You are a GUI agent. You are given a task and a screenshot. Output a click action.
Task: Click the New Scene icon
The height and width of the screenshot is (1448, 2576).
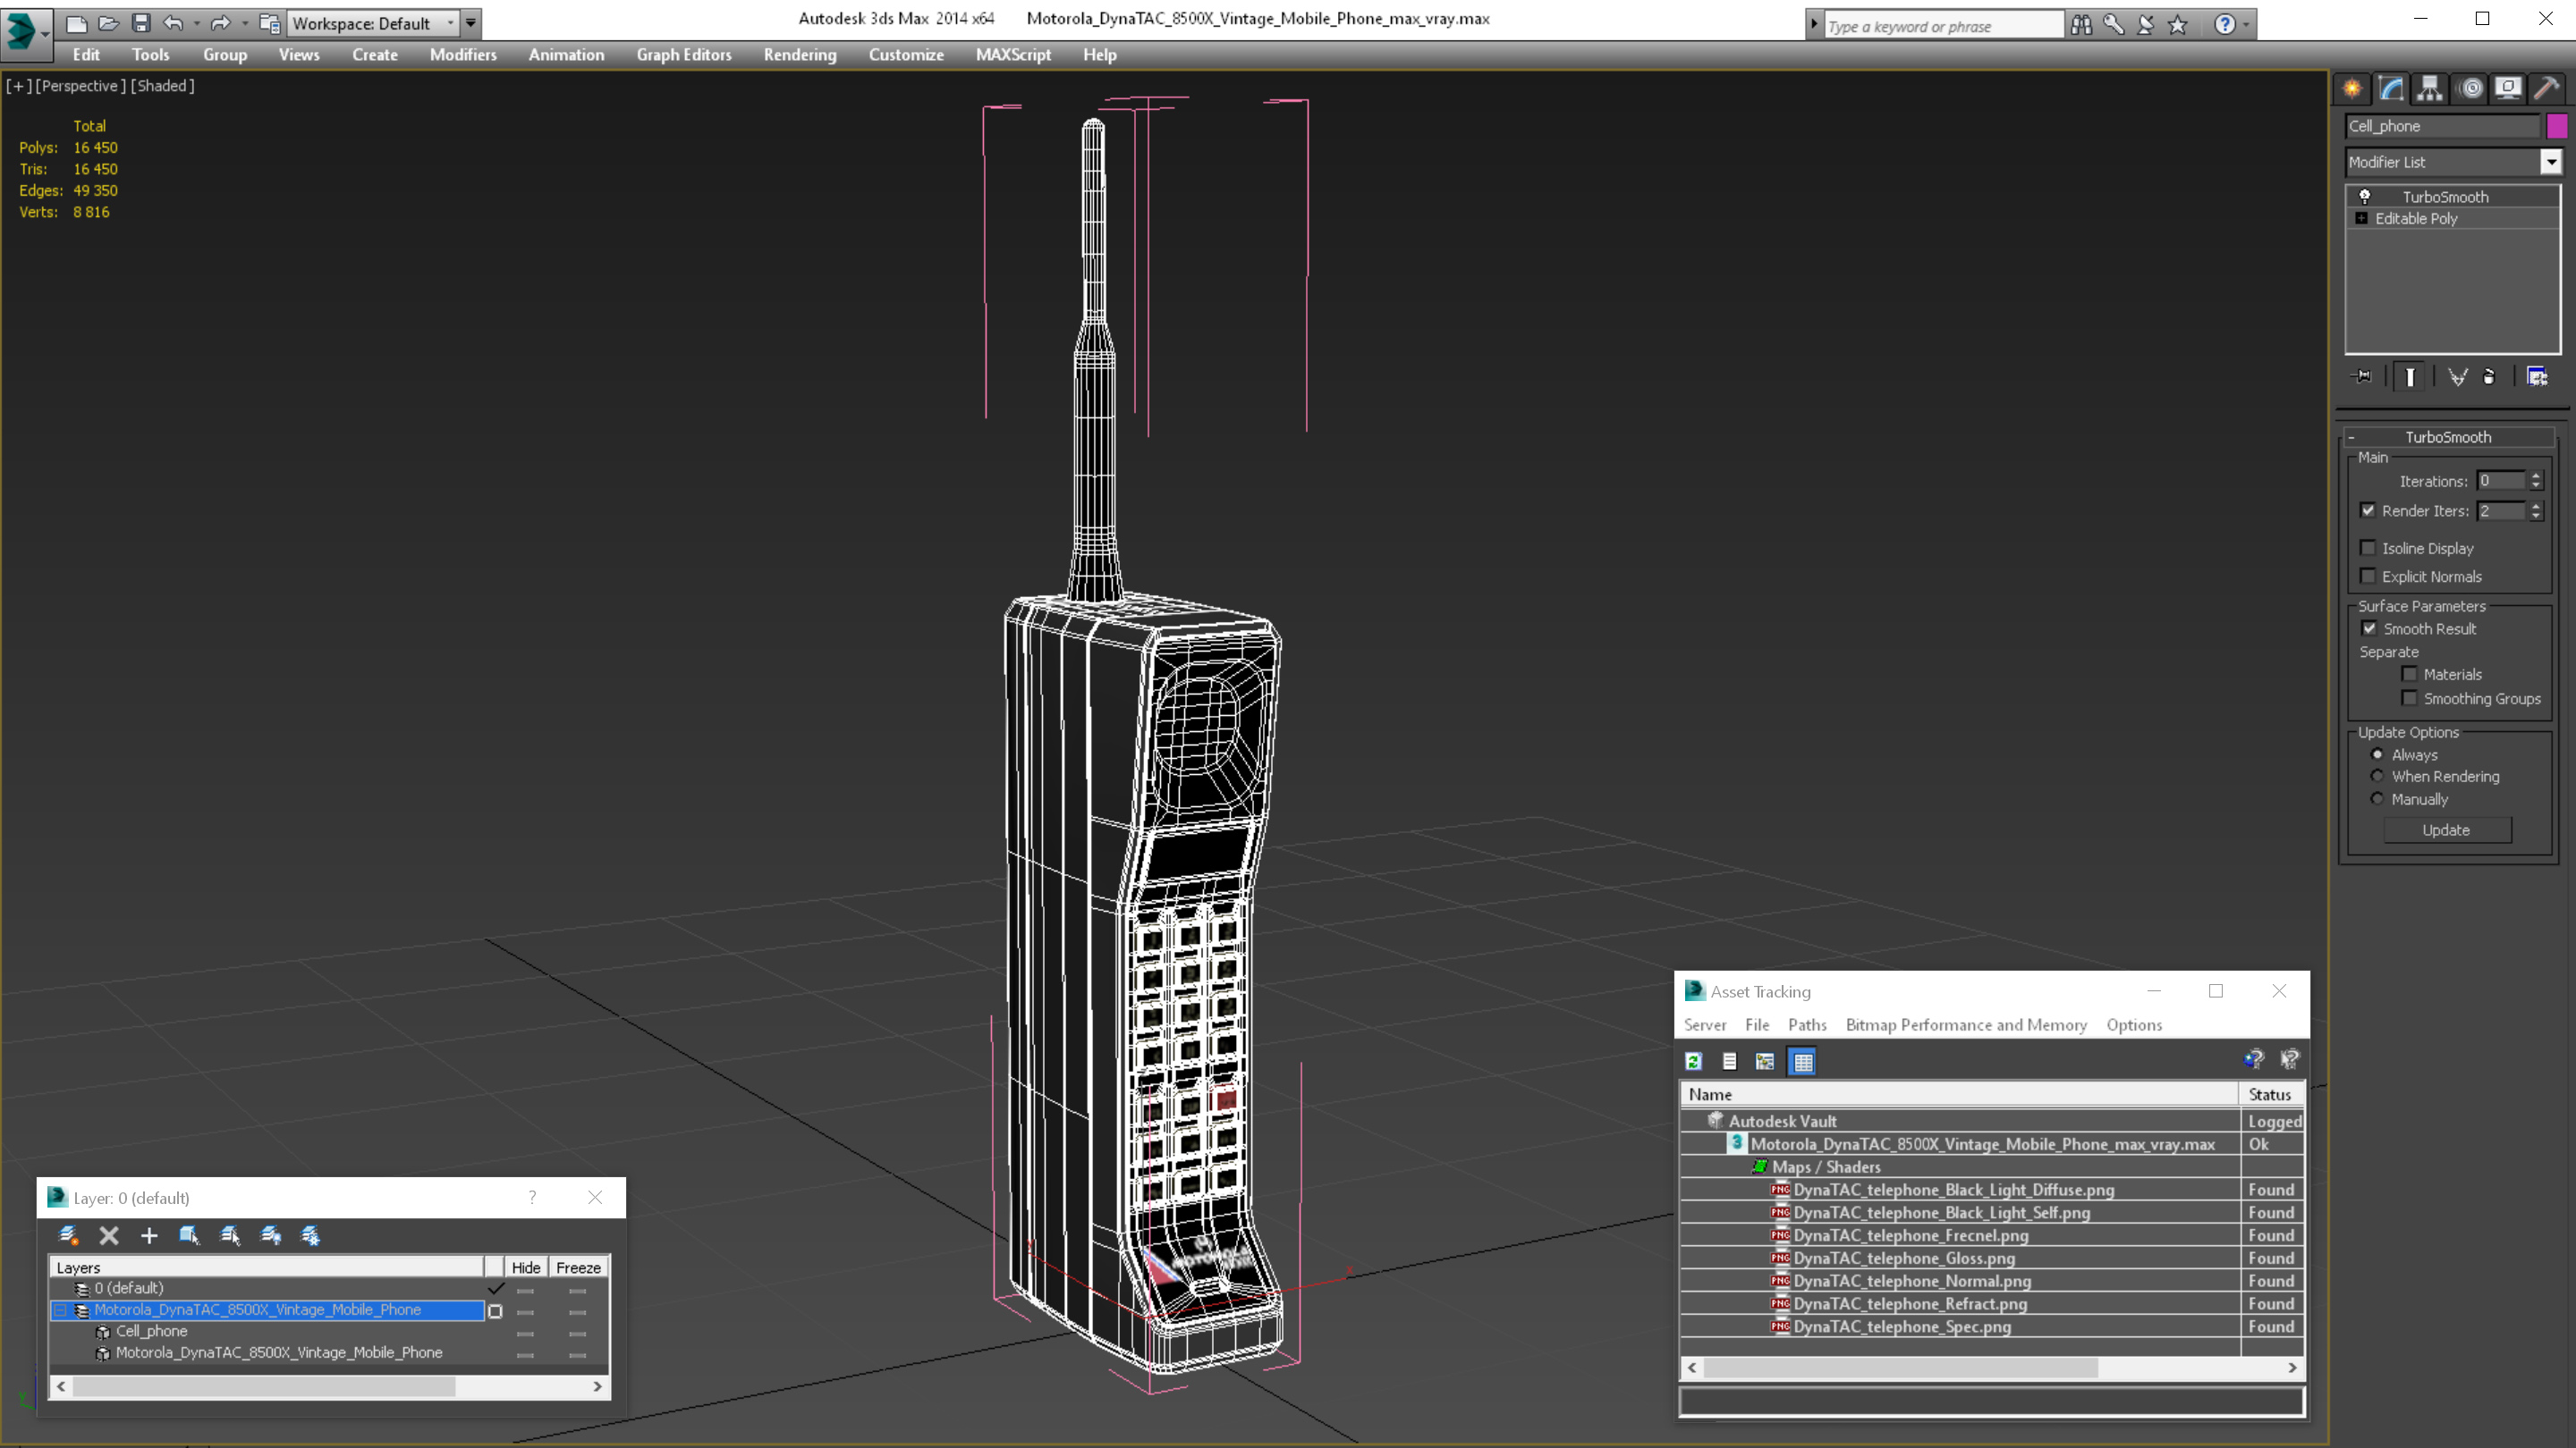(77, 23)
